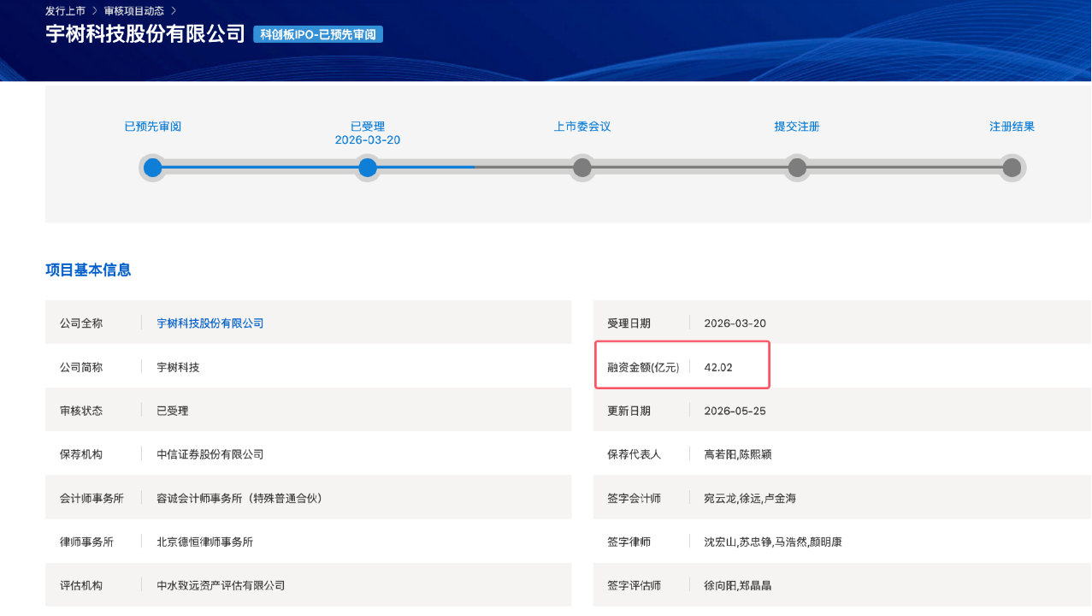This screenshot has height=616, width=1092.
Task: Click the 签字会计师 names 宛云龙,徐远,卢金海
Action: click(750, 498)
